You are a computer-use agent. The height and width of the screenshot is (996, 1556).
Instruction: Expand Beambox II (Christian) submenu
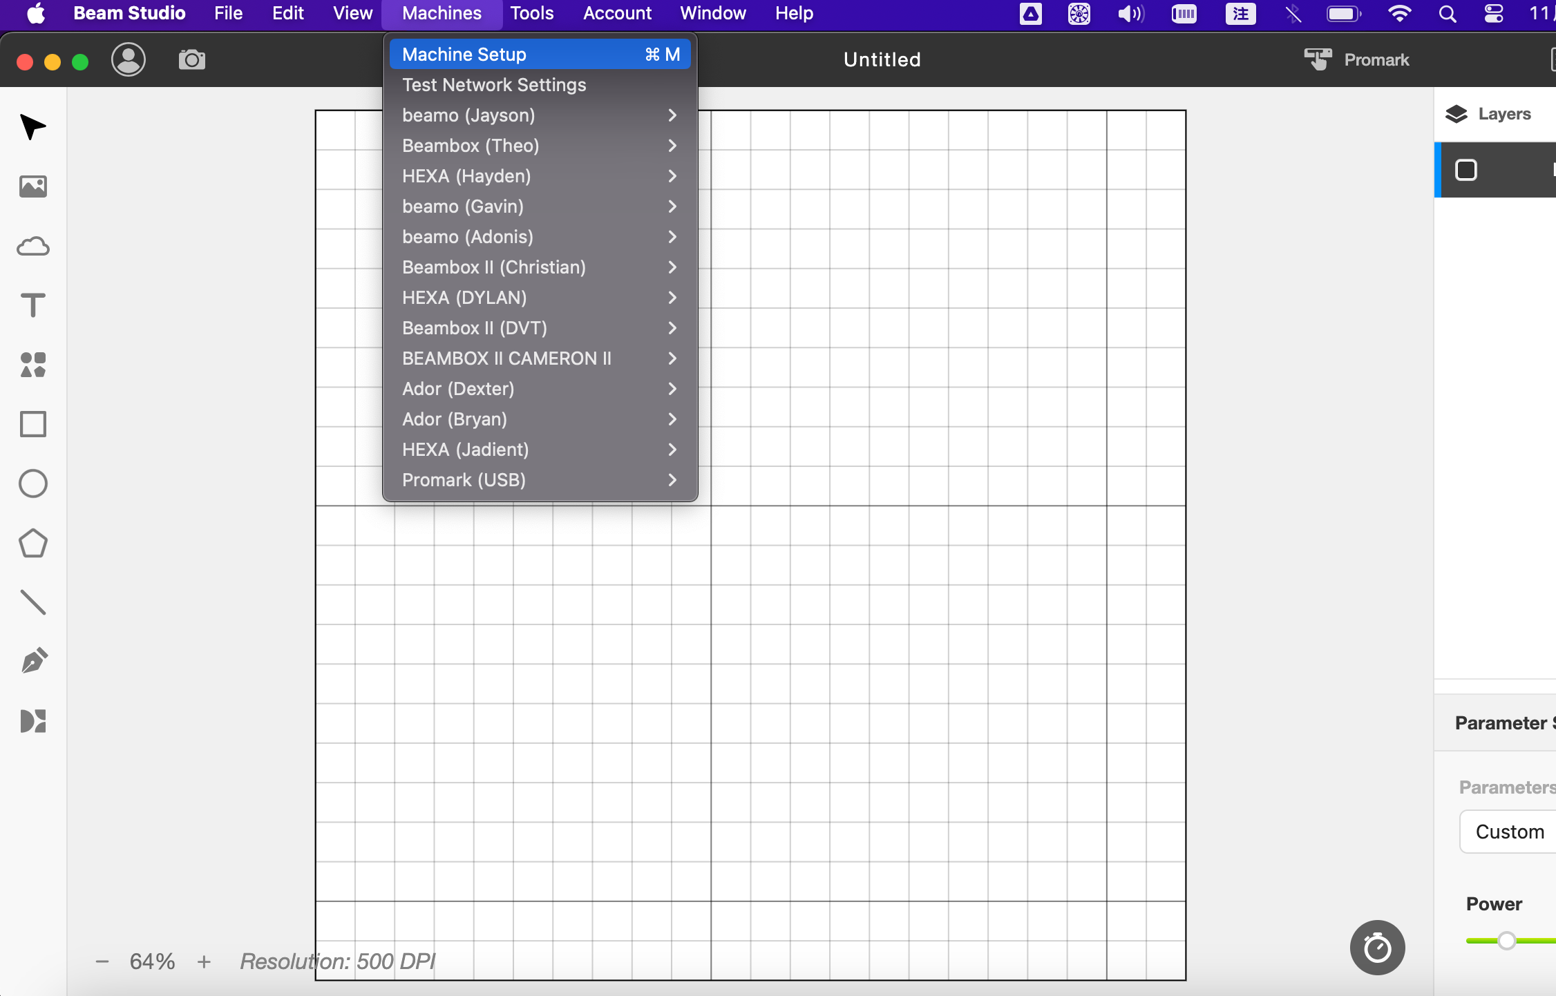[540, 267]
